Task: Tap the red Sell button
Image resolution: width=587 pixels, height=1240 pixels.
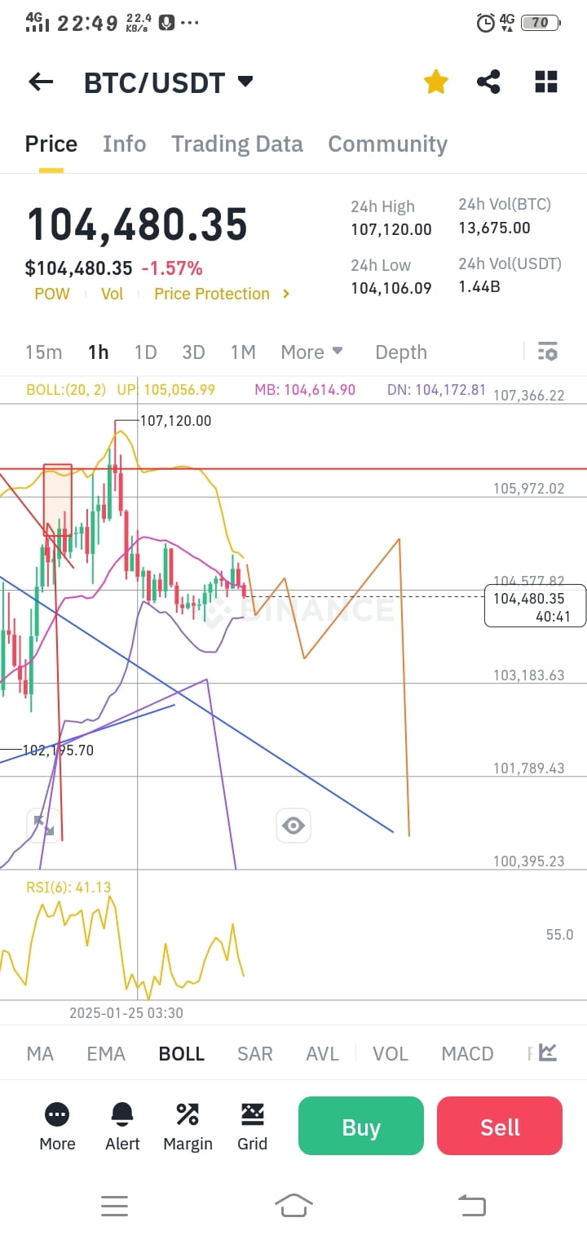Action: (500, 1126)
